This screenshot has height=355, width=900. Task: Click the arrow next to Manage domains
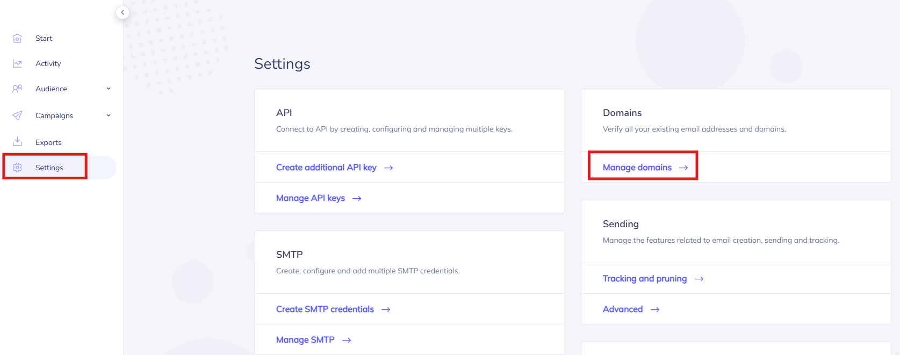[683, 168]
